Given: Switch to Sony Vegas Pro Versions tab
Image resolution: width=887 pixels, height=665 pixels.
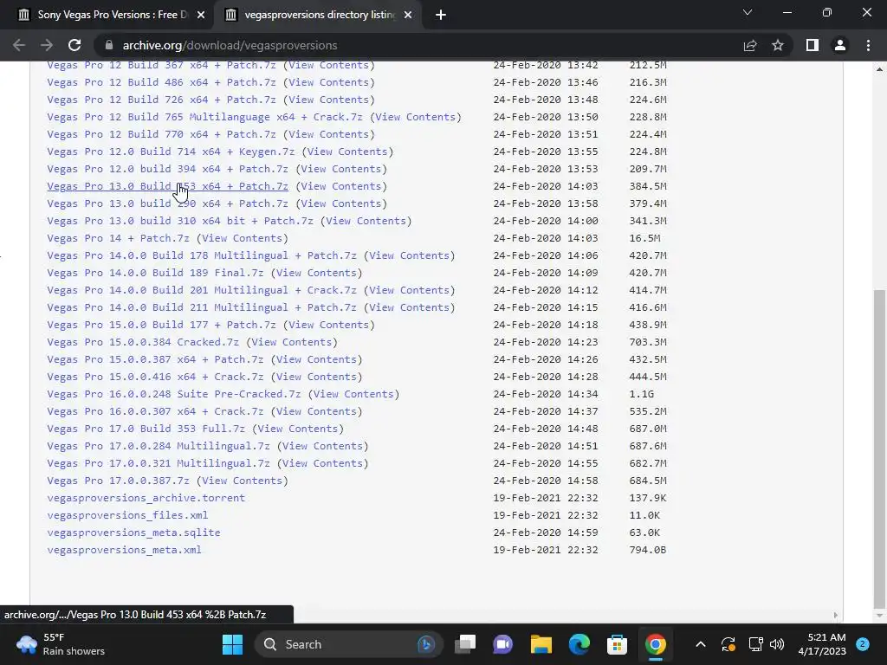Looking at the screenshot, I should click(112, 16).
